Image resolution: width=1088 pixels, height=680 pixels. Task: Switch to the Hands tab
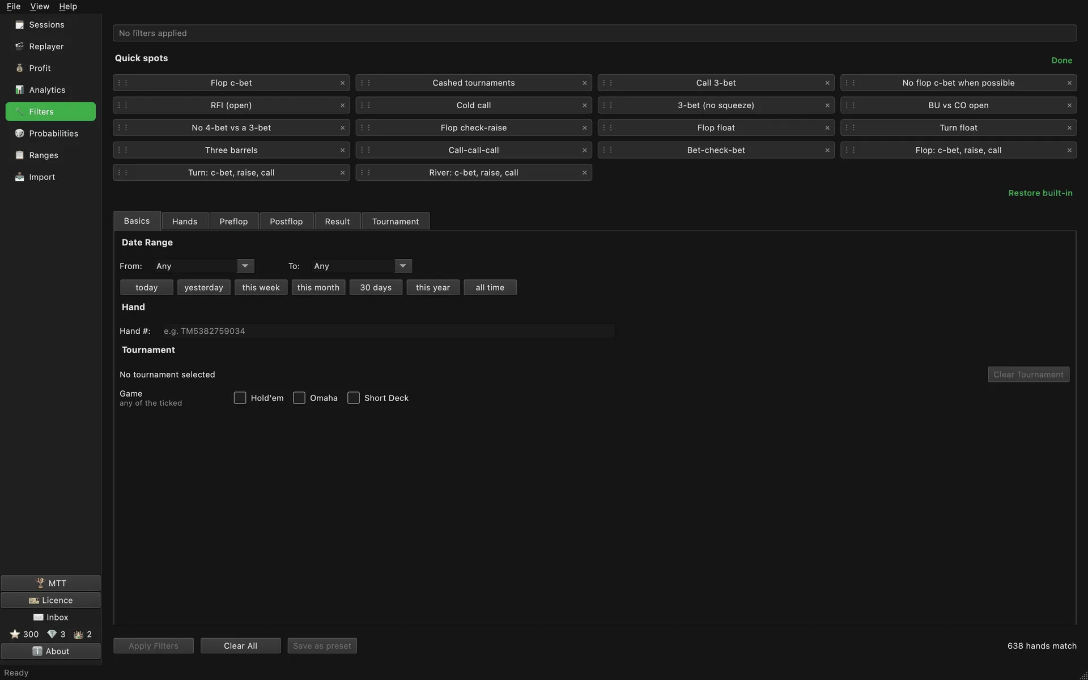click(185, 222)
